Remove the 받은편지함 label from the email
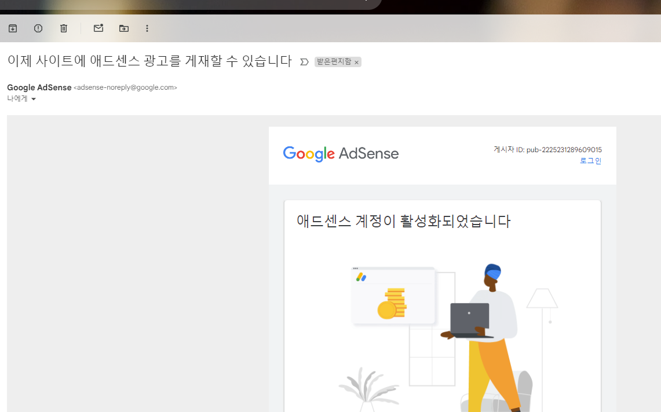The width and height of the screenshot is (661, 412). point(357,62)
